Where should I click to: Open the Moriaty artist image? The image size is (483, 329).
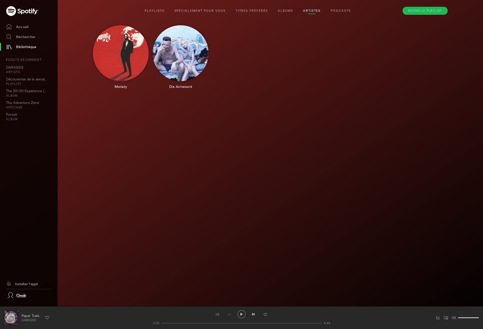pos(121,53)
